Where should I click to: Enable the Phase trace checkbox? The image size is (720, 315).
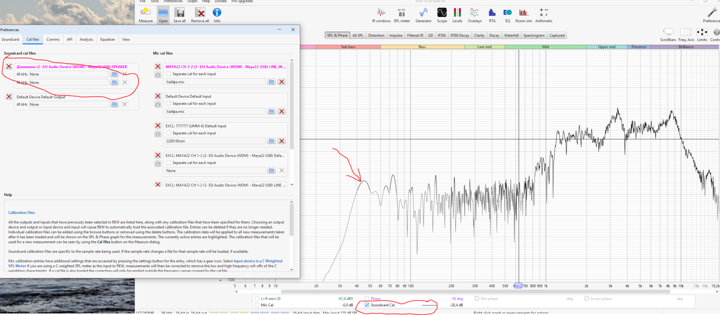point(367,298)
